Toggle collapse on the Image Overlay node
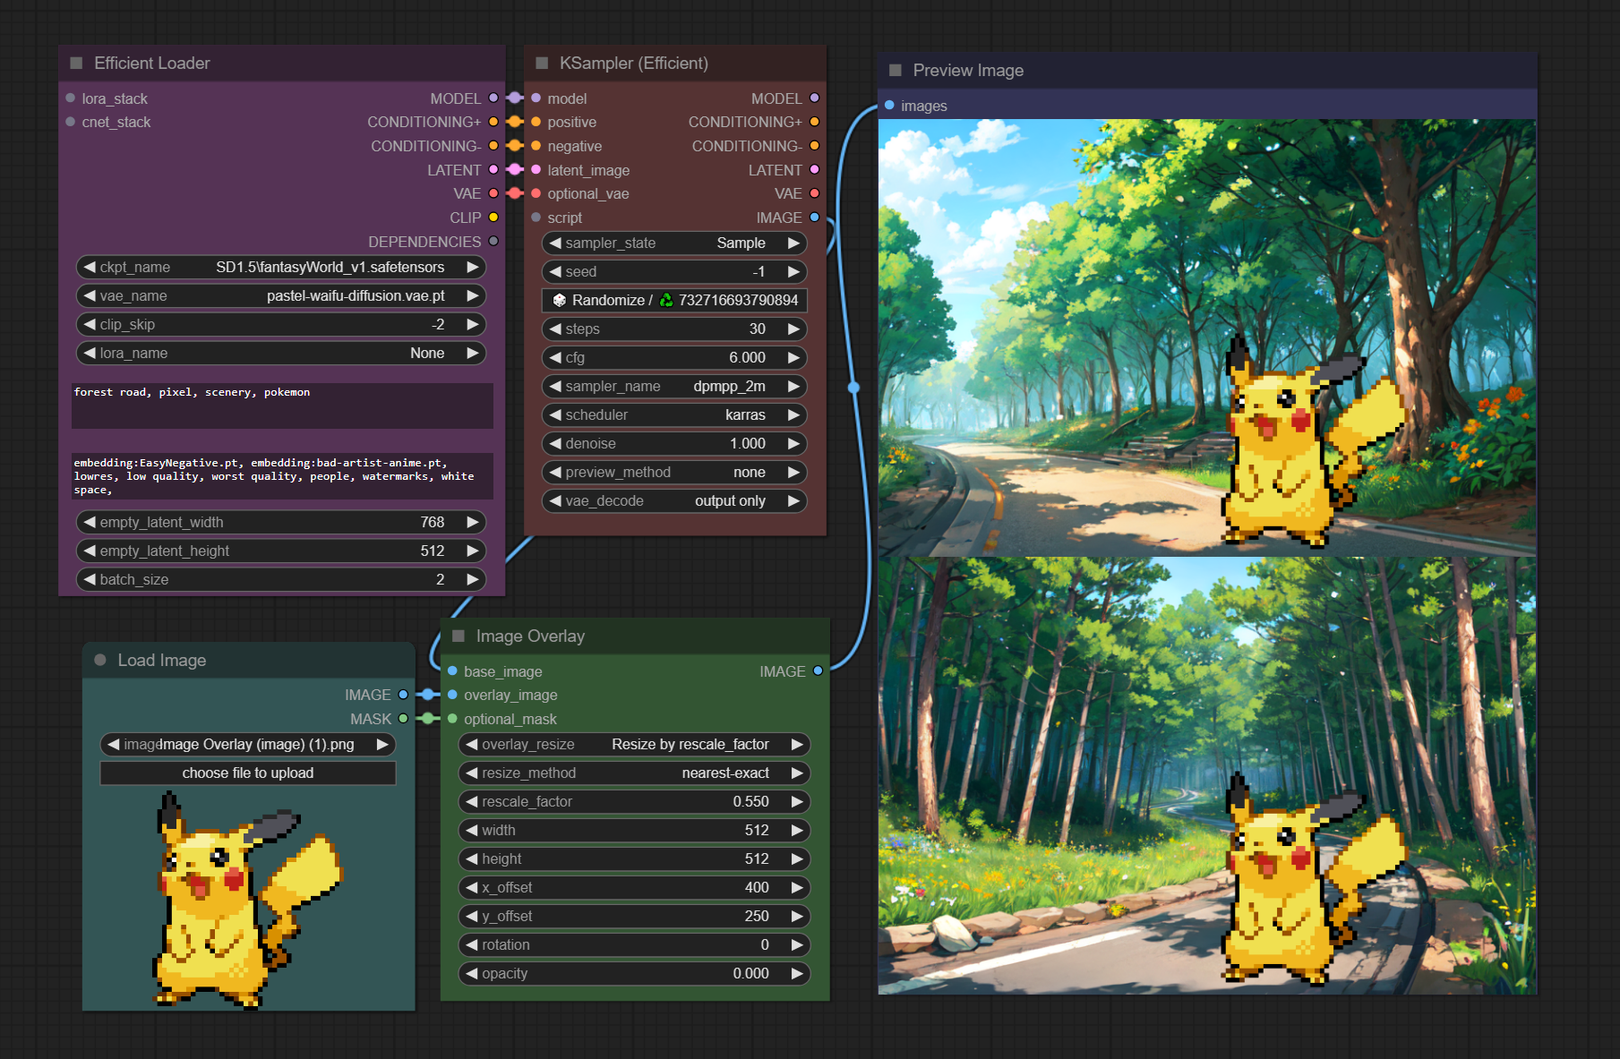 pos(459,636)
